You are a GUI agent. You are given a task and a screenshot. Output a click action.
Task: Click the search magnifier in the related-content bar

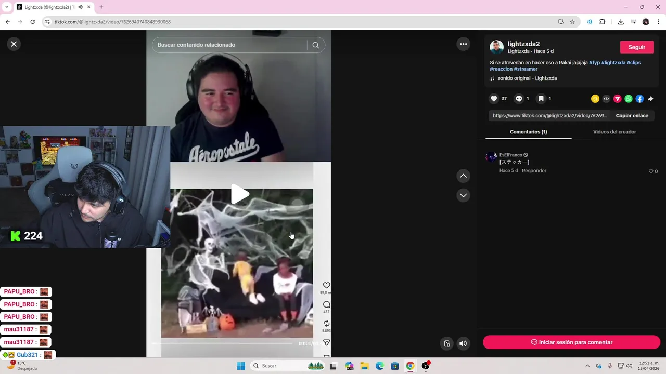click(x=315, y=45)
